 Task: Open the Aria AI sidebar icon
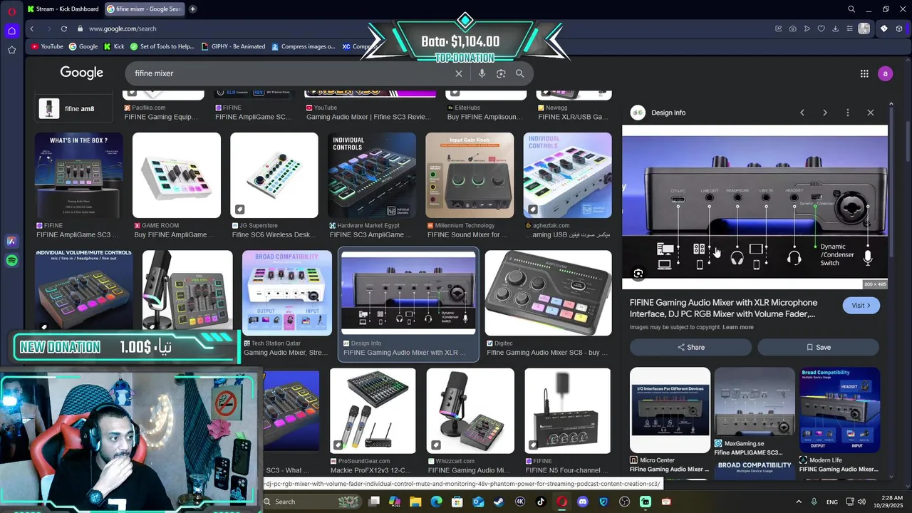tap(11, 242)
